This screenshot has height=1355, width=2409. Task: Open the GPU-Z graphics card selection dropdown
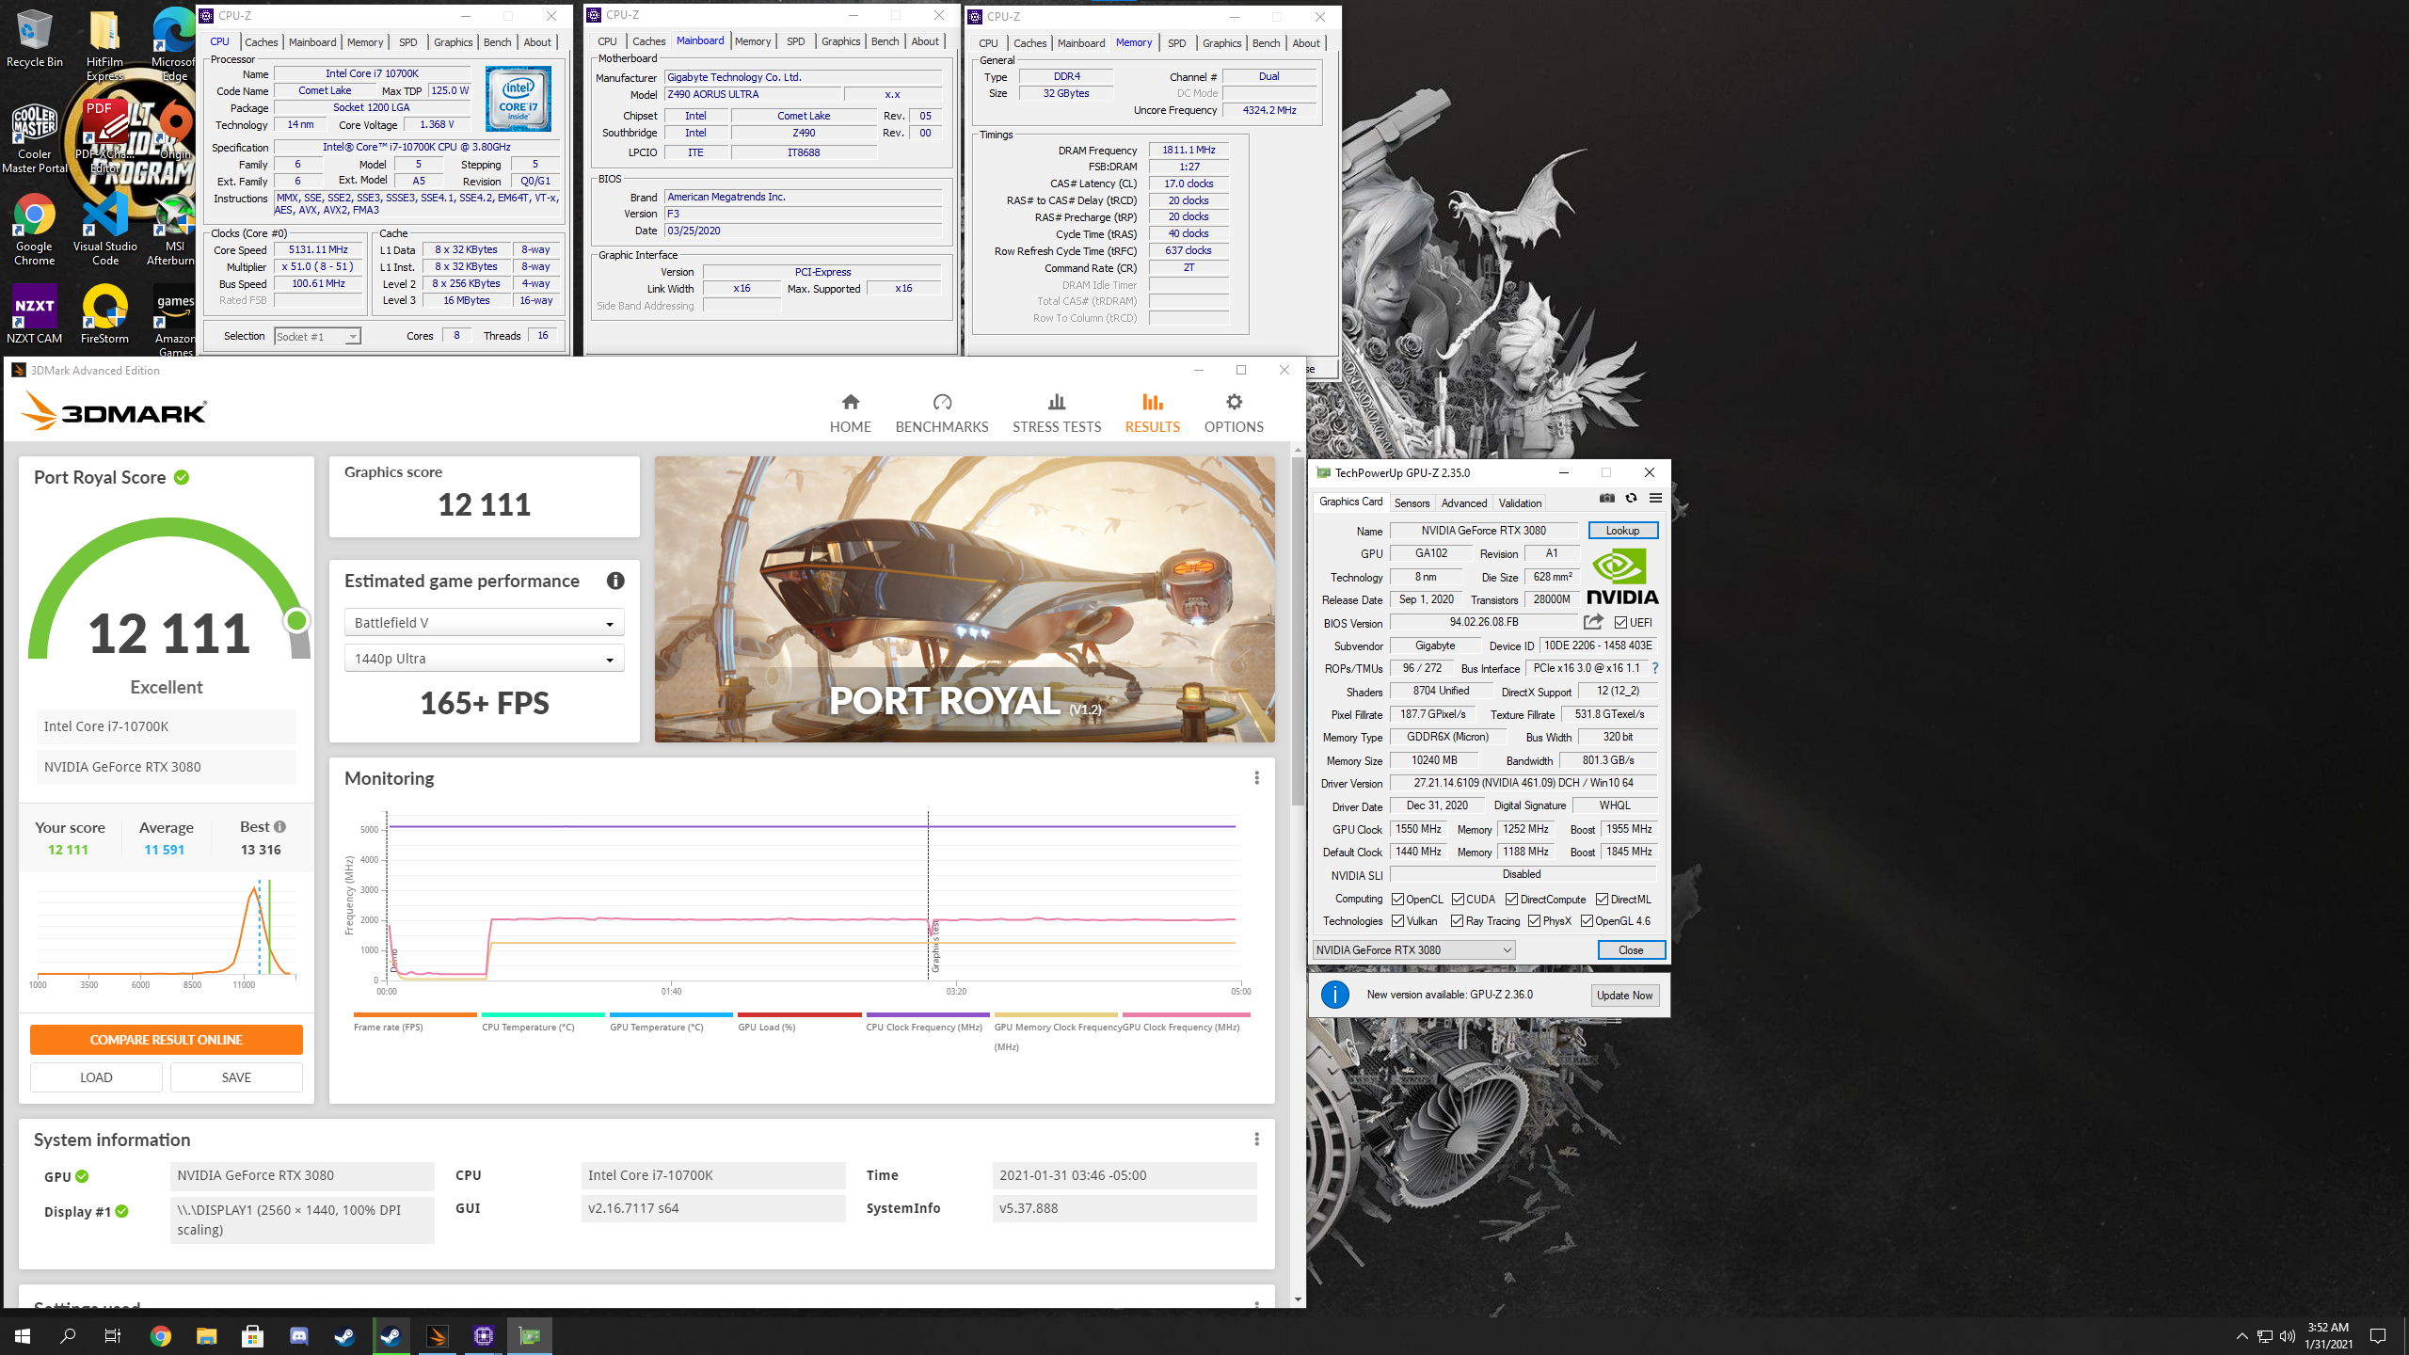(x=1413, y=949)
